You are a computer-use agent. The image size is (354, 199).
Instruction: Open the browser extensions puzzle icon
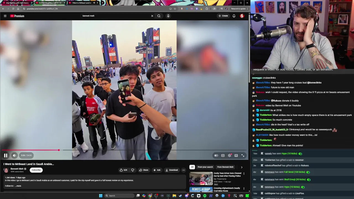[x=207, y=9]
